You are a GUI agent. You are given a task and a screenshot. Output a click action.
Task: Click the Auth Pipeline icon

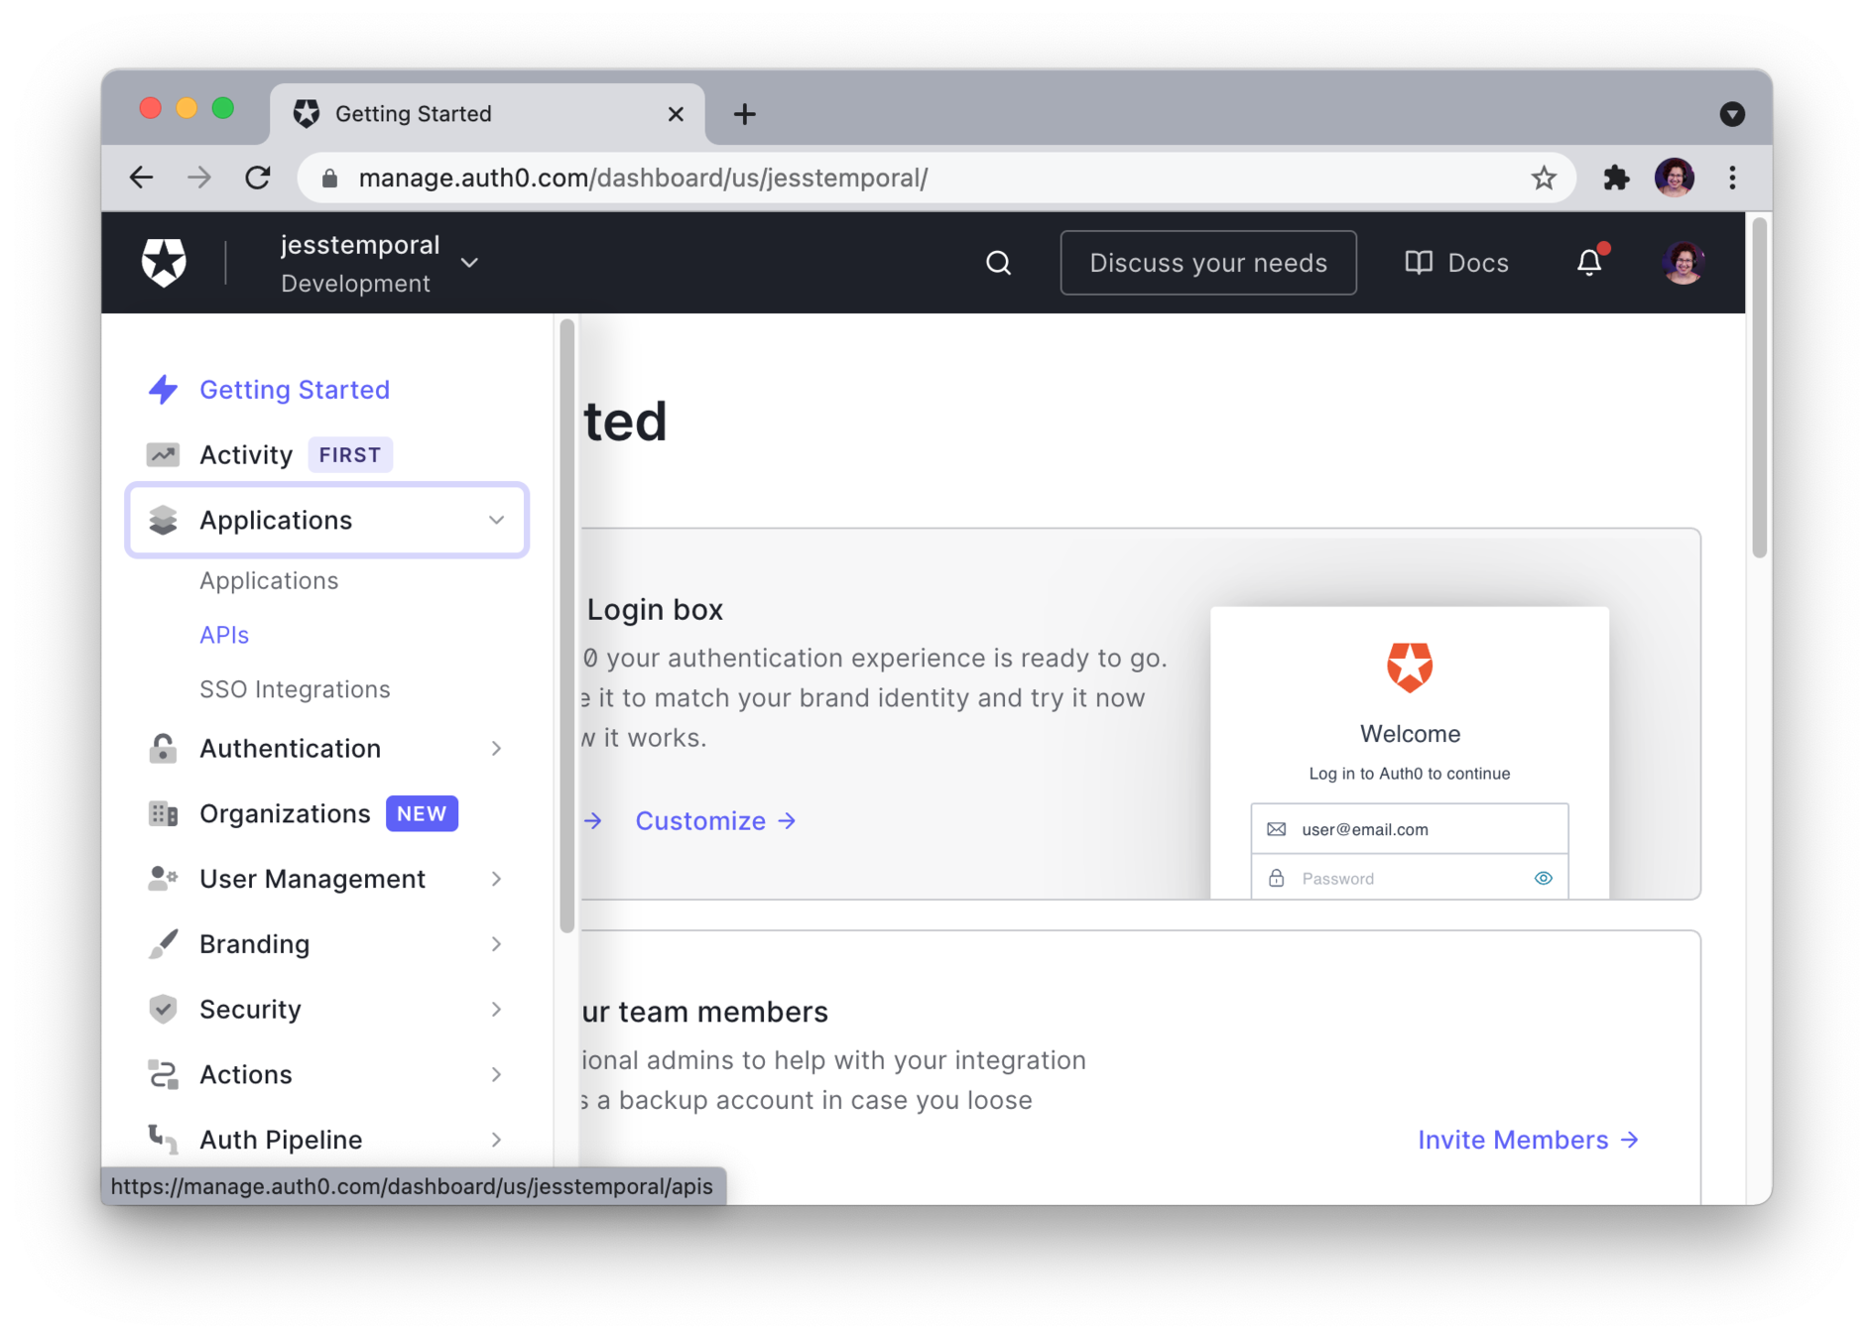click(163, 1140)
